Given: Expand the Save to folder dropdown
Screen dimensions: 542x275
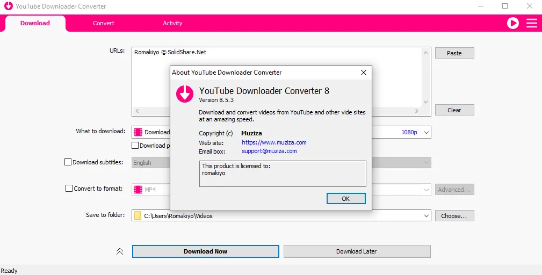Looking at the screenshot, I should click(x=426, y=216).
